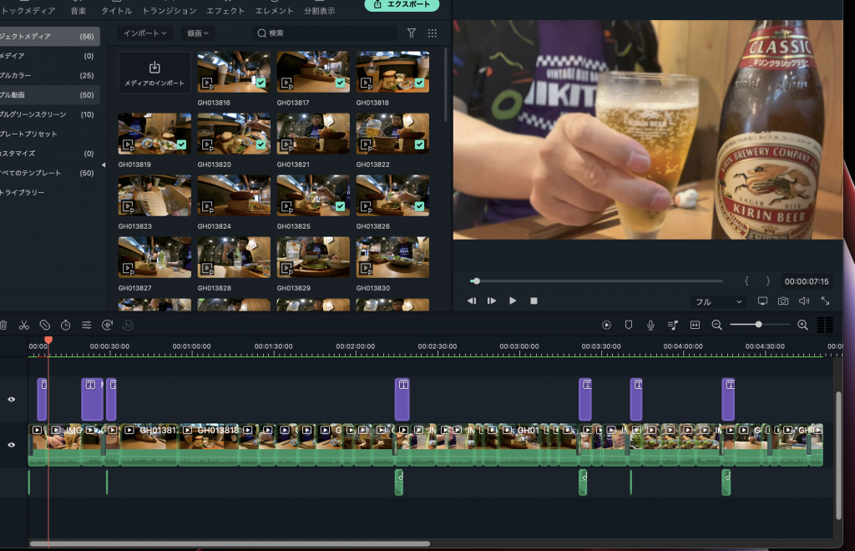Set the mark-out right brace

[768, 281]
